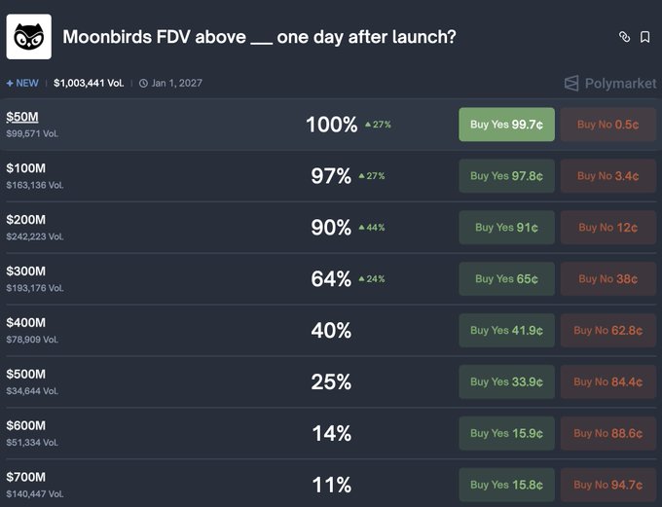Copy the market link via link icon

tap(624, 37)
